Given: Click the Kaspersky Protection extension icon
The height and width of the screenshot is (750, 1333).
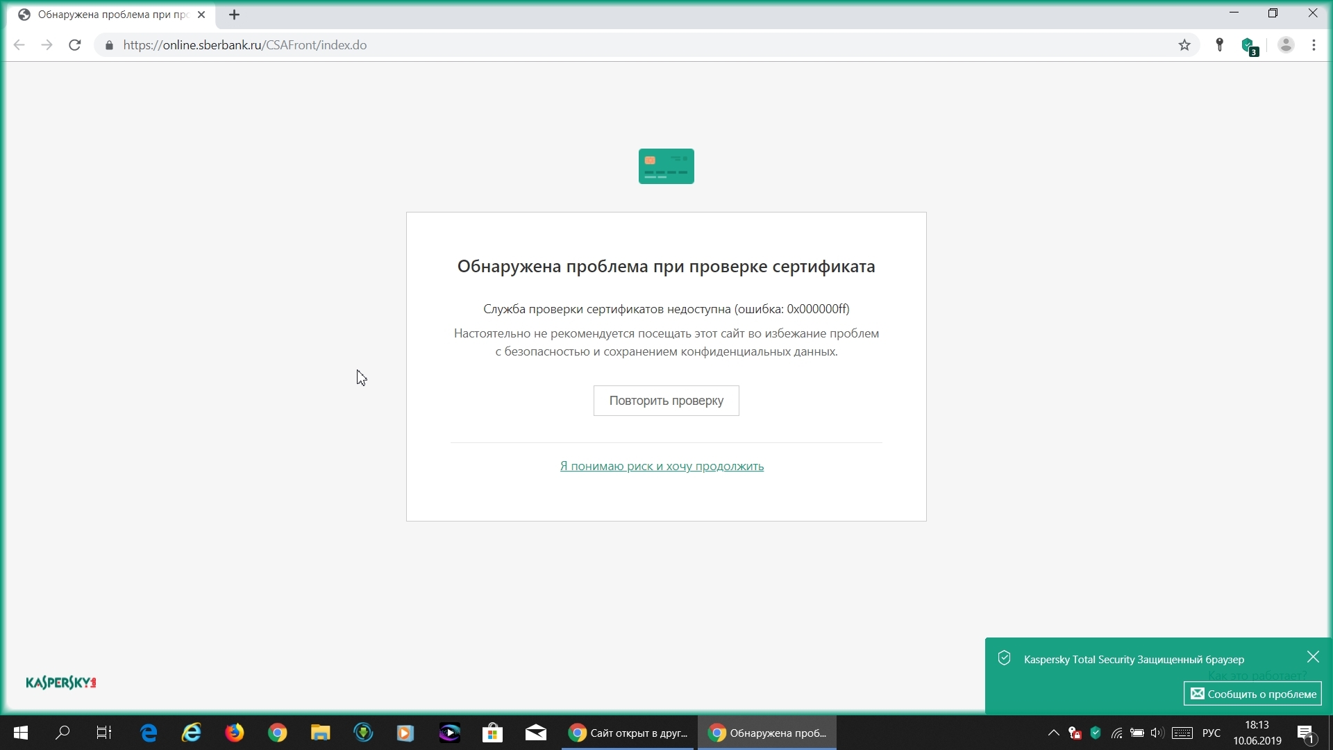Looking at the screenshot, I should [x=1249, y=46].
